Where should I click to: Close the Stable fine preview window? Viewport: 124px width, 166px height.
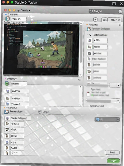(x=77, y=23)
